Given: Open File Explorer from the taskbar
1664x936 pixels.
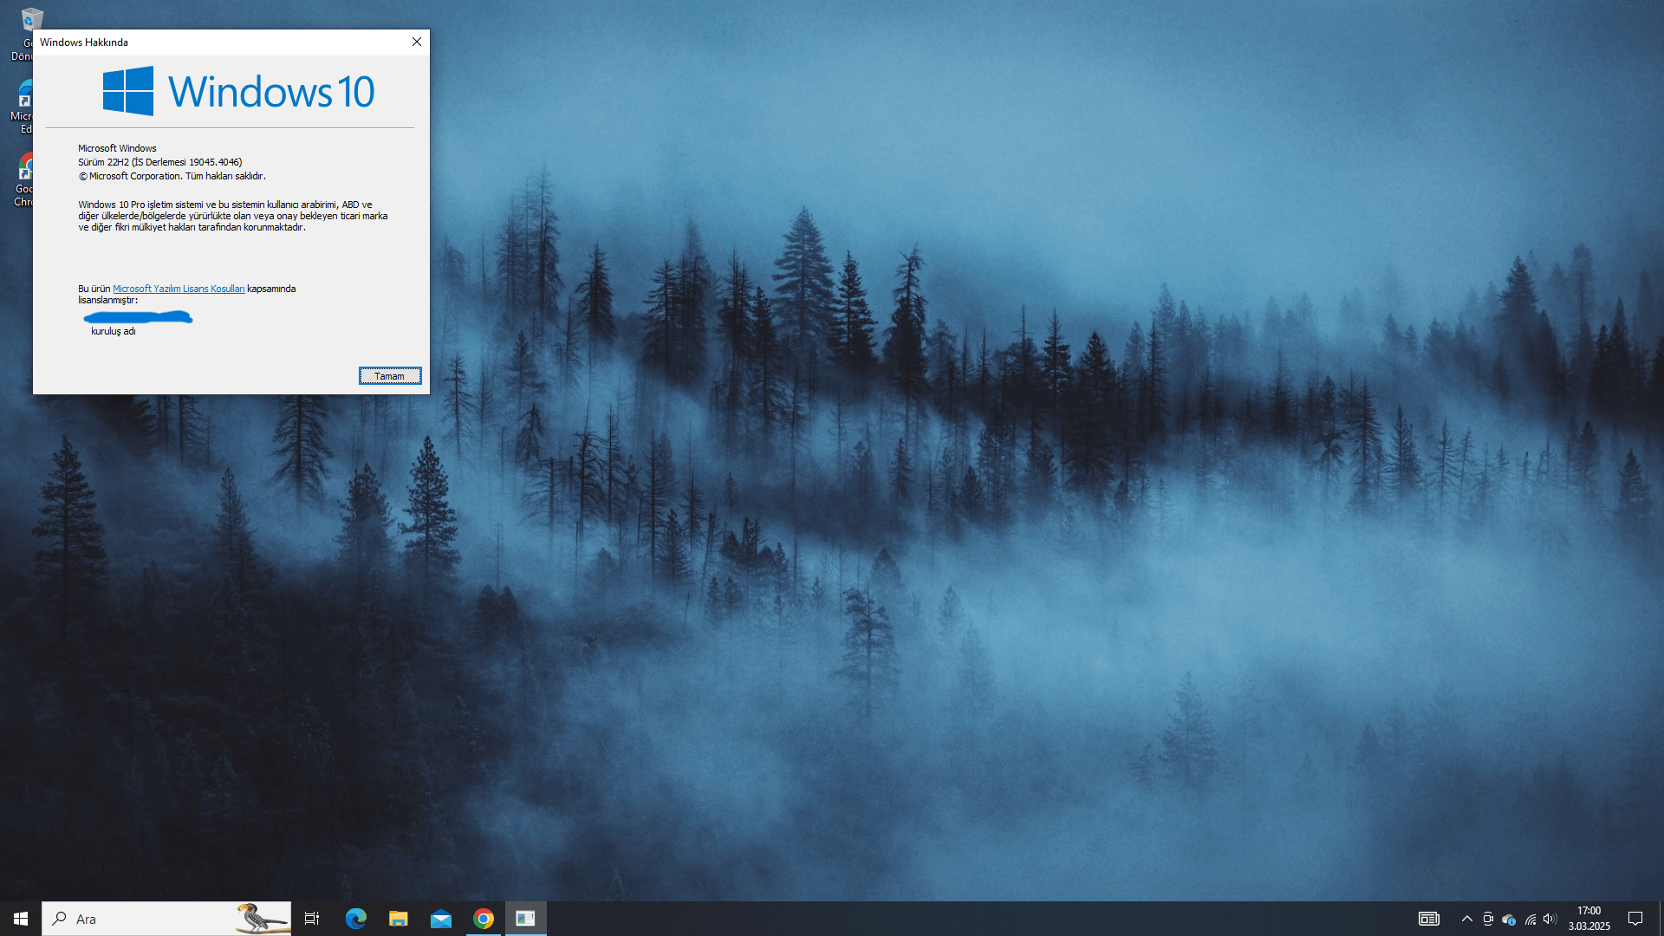Looking at the screenshot, I should point(398,919).
